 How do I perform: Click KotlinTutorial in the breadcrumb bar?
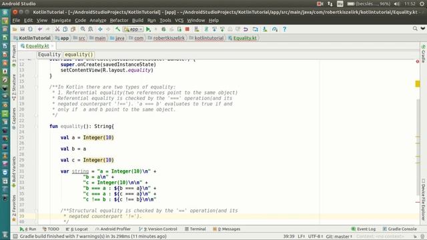[x=32, y=38]
